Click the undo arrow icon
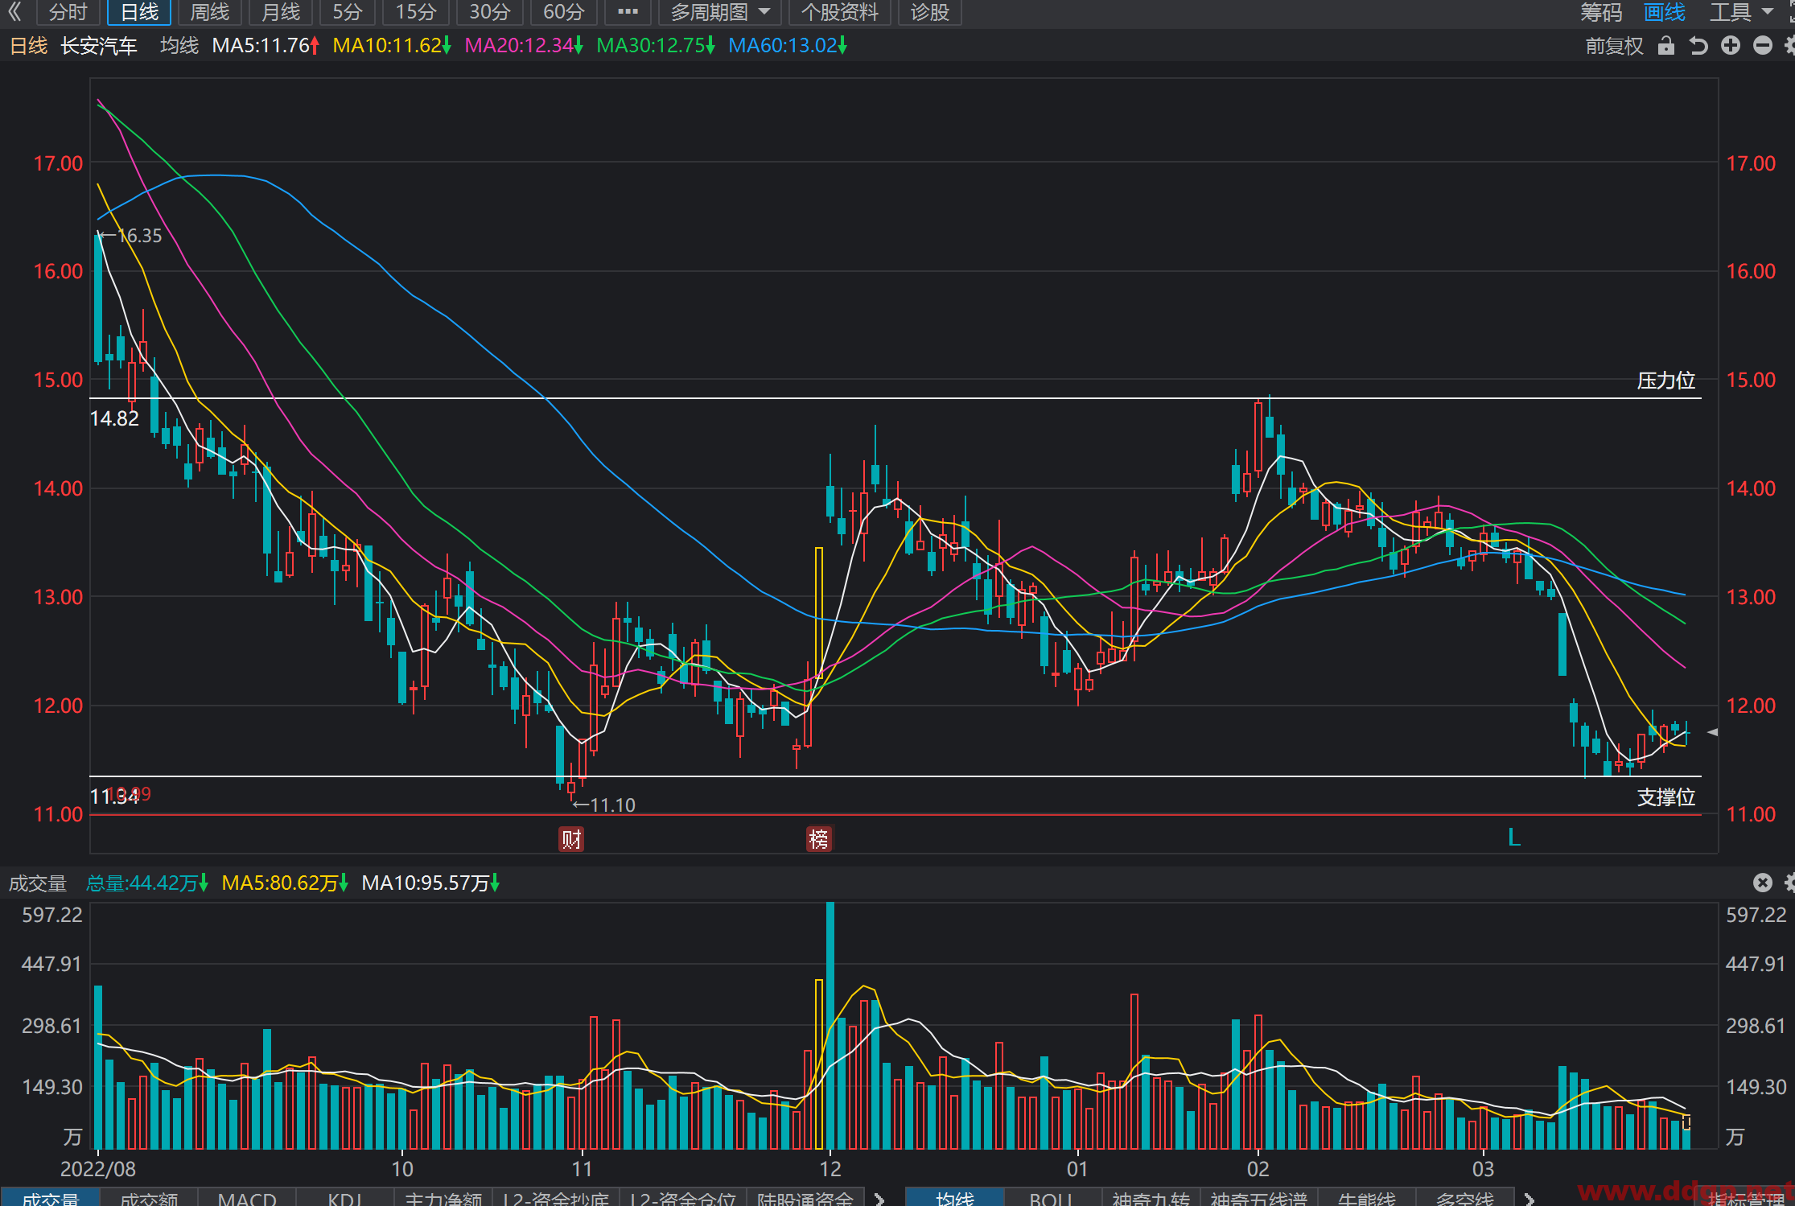The height and width of the screenshot is (1206, 1795). pyautogui.click(x=1698, y=46)
